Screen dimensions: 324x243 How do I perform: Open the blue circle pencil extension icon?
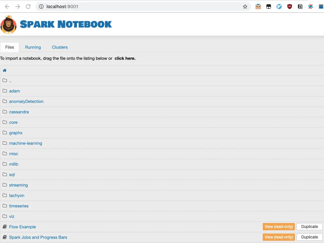pos(279,7)
